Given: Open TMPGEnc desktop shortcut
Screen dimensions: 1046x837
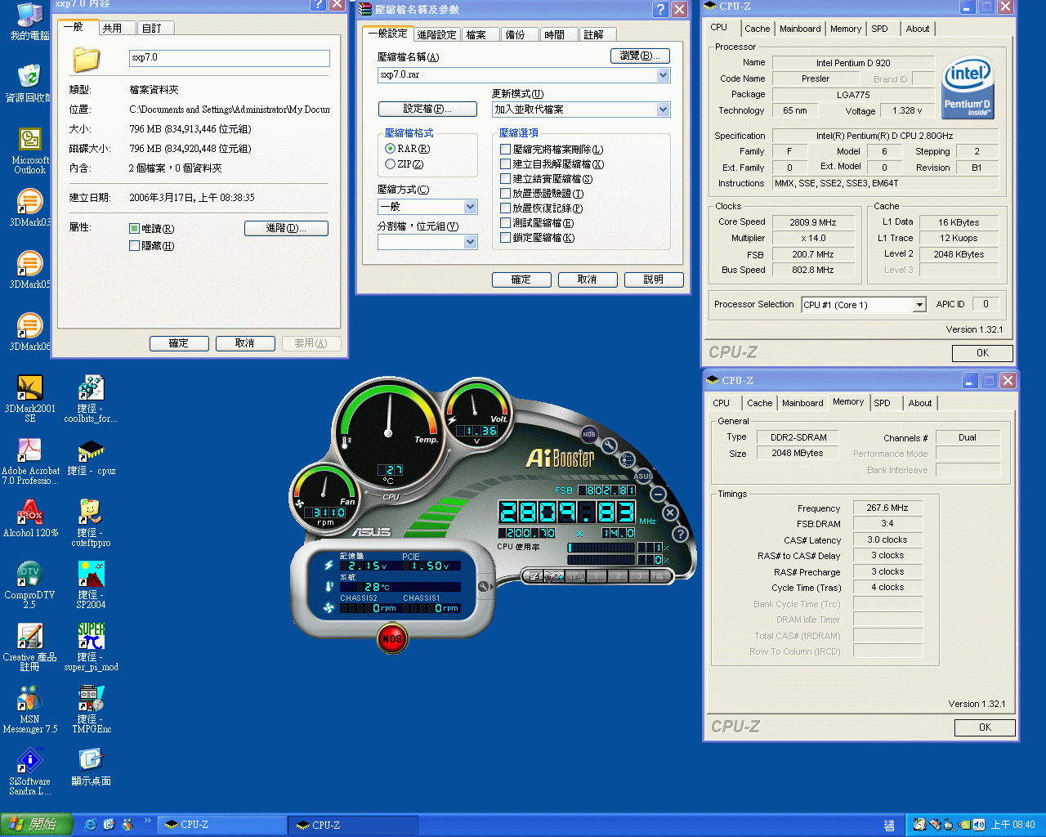Looking at the screenshot, I should click(x=91, y=709).
